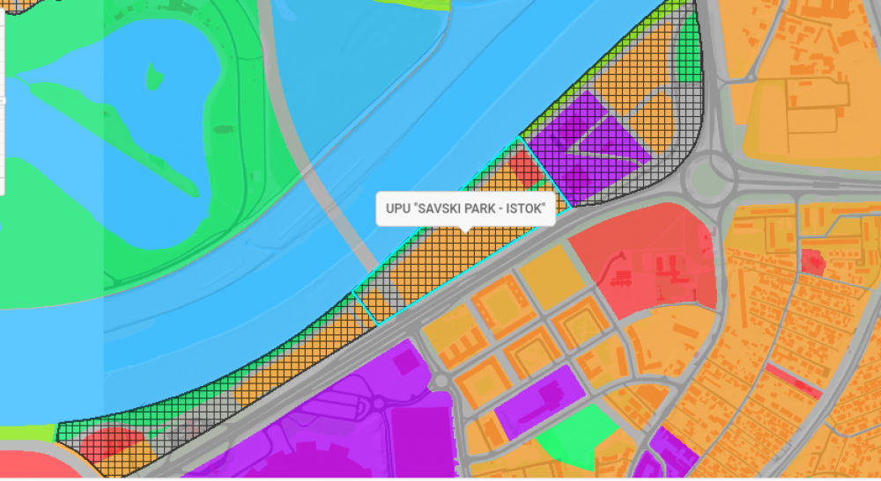Click the small green island inside the lake
This screenshot has height=481, width=881.
(154, 77)
